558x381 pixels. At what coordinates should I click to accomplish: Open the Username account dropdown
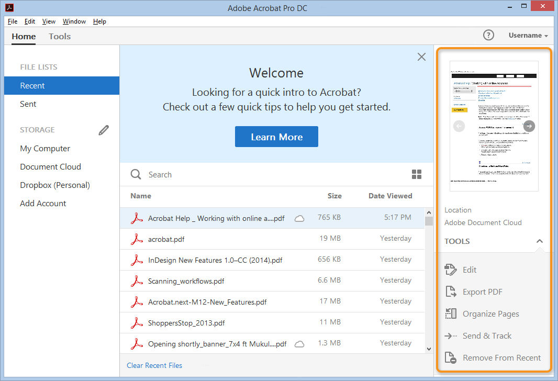528,35
